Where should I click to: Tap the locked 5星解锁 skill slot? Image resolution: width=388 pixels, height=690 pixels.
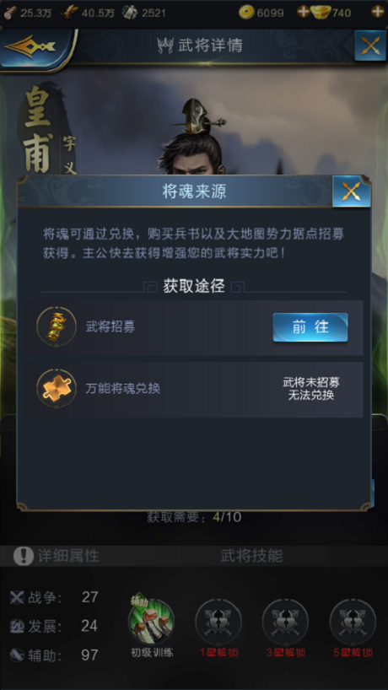(353, 623)
